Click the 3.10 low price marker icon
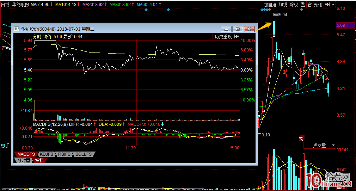 (x=260, y=135)
